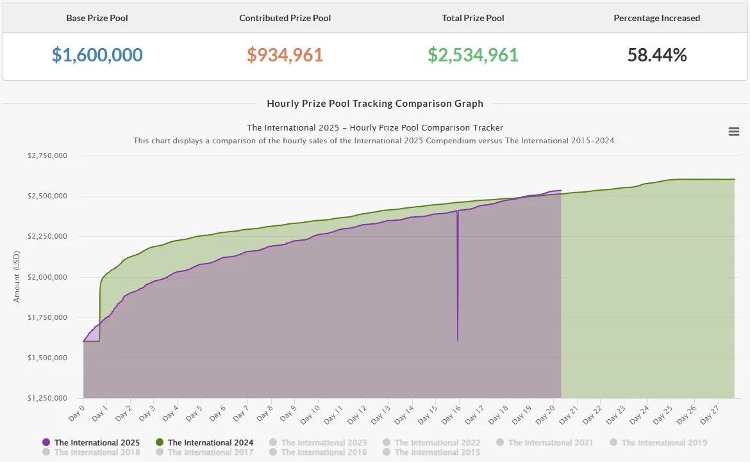Click the Day 24 x-axis label
This screenshot has height=462, width=750.
pos(639,415)
